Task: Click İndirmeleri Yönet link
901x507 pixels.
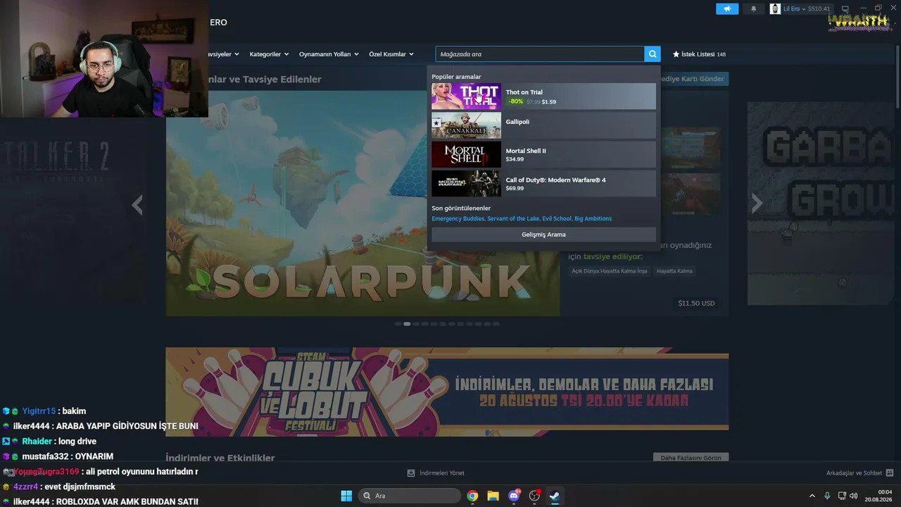Action: [442, 473]
